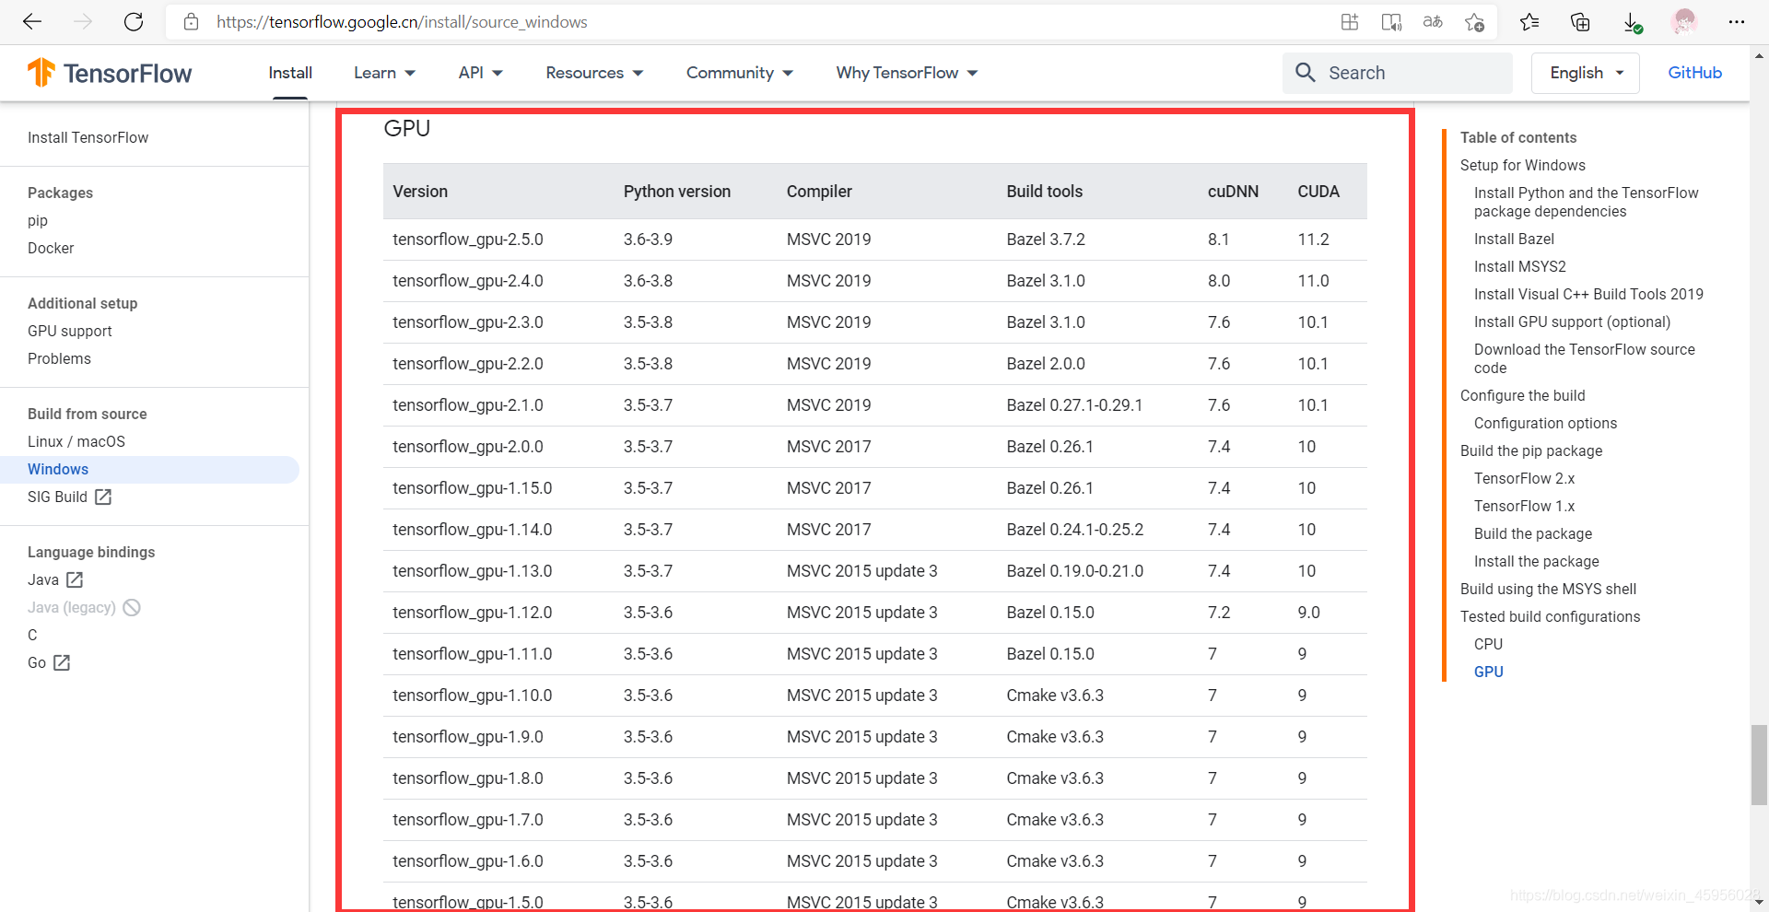The width and height of the screenshot is (1769, 912).
Task: Jump to TensorFlow 1.x section
Action: coord(1524,506)
